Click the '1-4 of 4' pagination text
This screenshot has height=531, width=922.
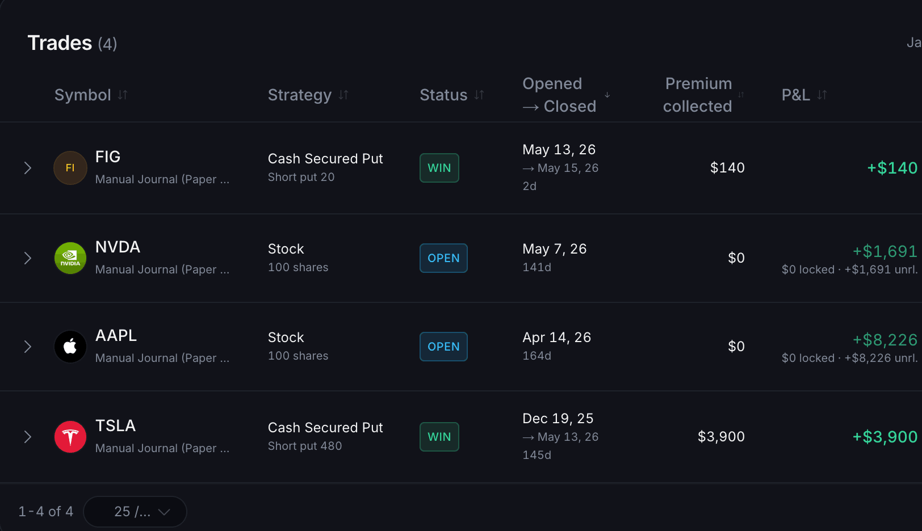point(46,512)
